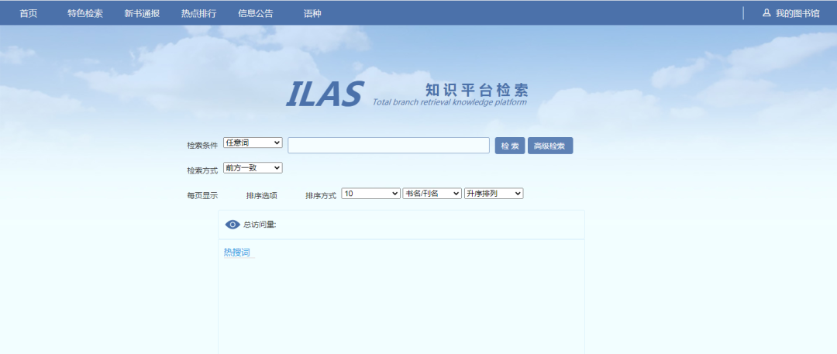Viewport: 837px width, 354px height.
Task: Click the 总访问量 label text
Action: point(260,225)
